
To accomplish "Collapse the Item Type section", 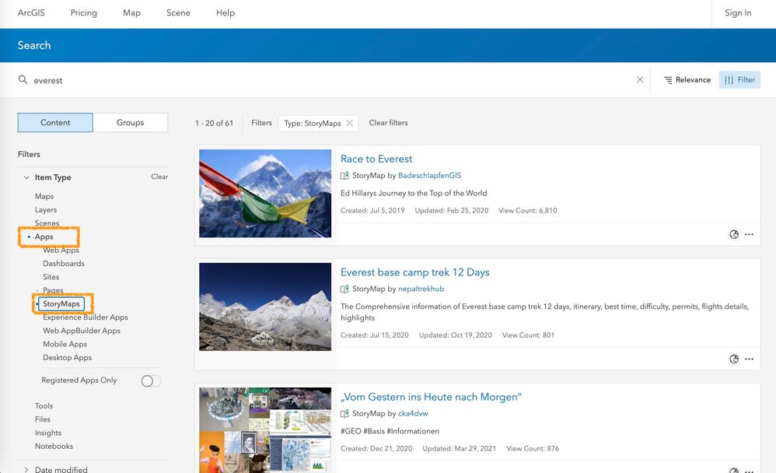I will [x=26, y=177].
